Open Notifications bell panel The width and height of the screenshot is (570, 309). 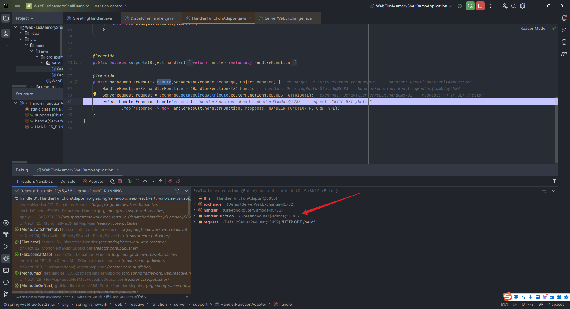point(564,18)
